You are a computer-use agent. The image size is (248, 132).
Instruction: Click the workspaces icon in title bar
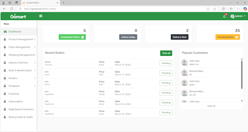10,3
